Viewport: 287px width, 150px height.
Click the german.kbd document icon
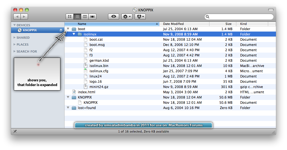(x=86, y=60)
